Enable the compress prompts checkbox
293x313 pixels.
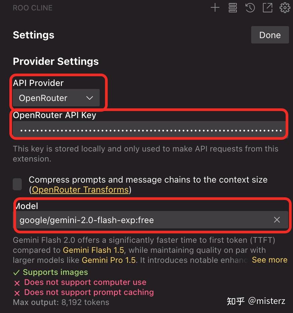[x=17, y=184]
